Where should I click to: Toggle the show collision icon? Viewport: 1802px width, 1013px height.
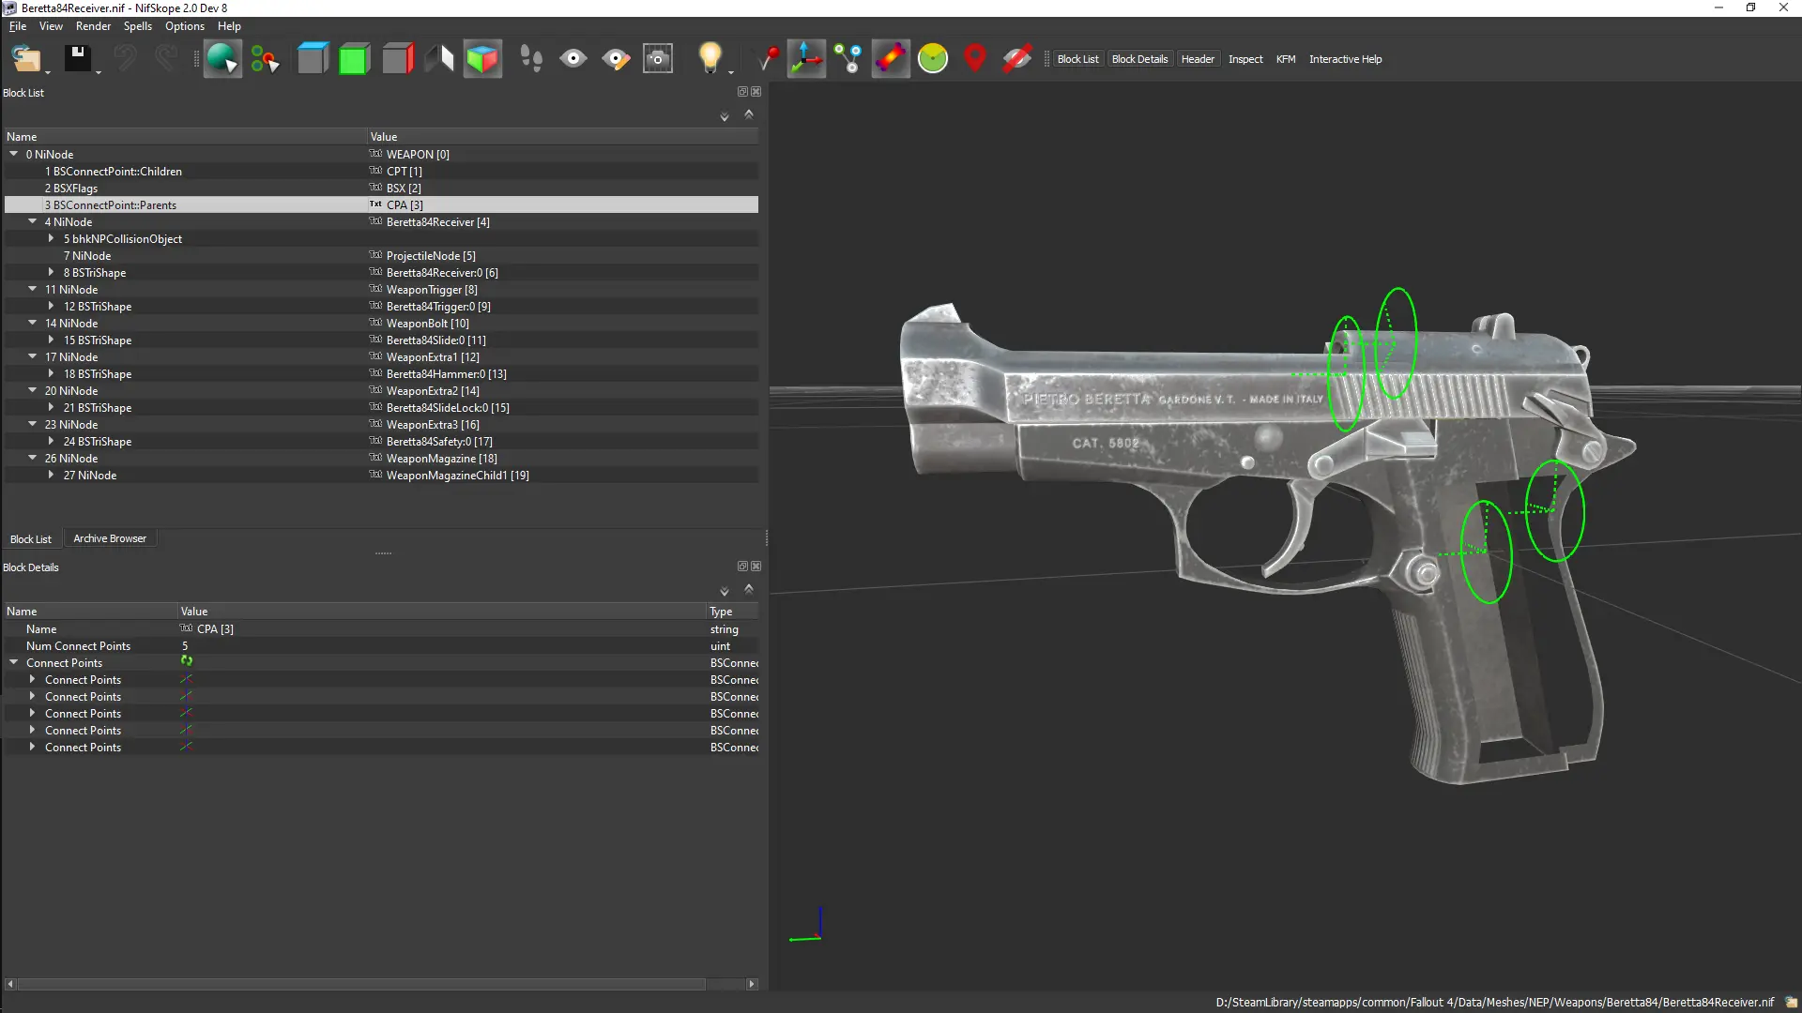pos(891,58)
